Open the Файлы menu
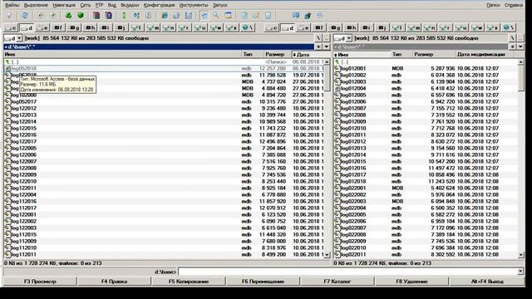Image resolution: width=532 pixels, height=299 pixels. 12,5
